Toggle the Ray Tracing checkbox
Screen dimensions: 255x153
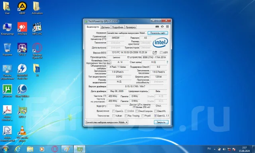(x=126, y=116)
